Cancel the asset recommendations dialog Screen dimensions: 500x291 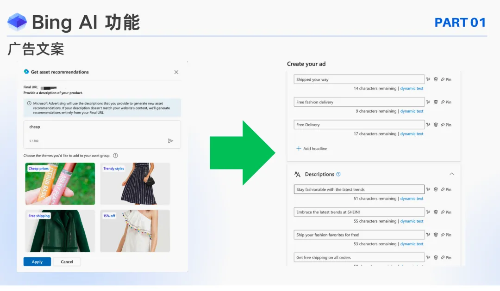pyautogui.click(x=67, y=262)
